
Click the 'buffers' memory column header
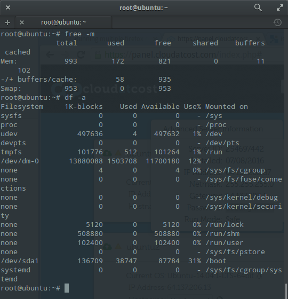[x=250, y=43]
